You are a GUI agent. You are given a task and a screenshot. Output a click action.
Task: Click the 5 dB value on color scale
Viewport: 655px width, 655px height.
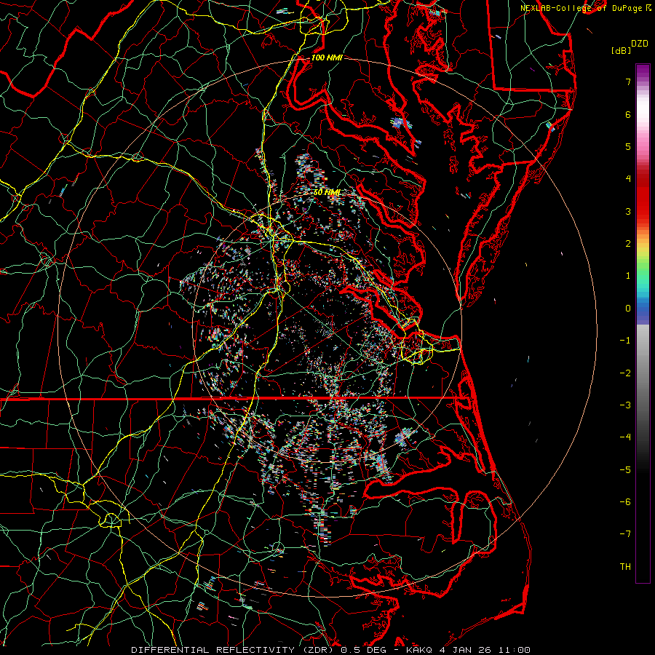(628, 146)
